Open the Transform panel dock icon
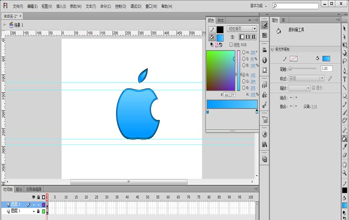The height and width of the screenshot is (220, 349). tap(264, 70)
